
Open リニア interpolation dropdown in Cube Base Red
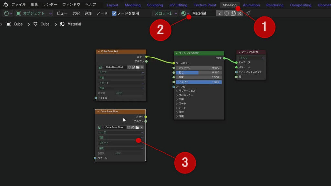(x=121, y=72)
